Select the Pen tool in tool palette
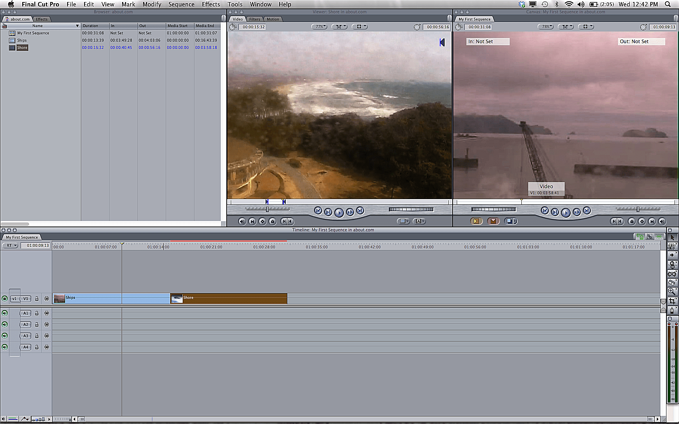 click(672, 310)
